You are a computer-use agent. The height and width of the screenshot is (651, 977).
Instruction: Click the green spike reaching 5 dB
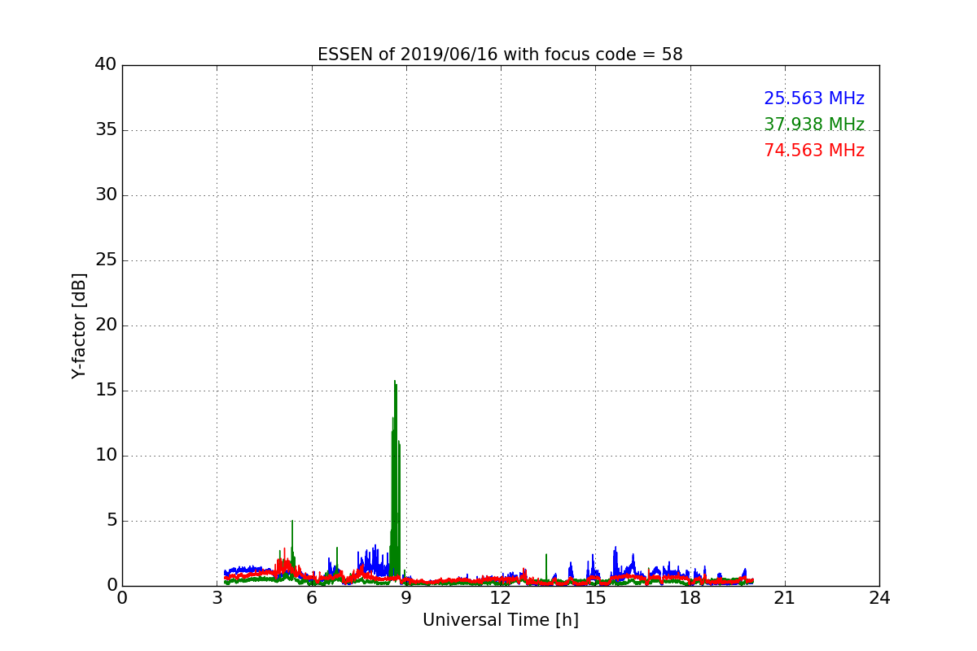(292, 522)
